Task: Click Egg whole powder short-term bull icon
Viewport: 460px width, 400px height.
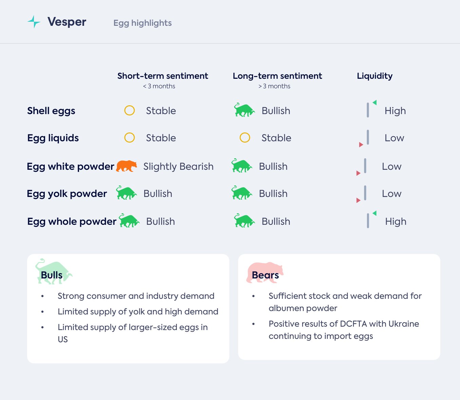Action: click(129, 221)
